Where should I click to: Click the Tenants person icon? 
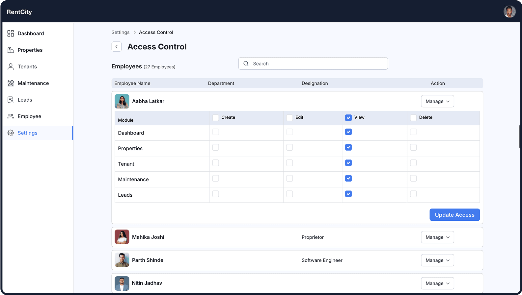pos(11,66)
